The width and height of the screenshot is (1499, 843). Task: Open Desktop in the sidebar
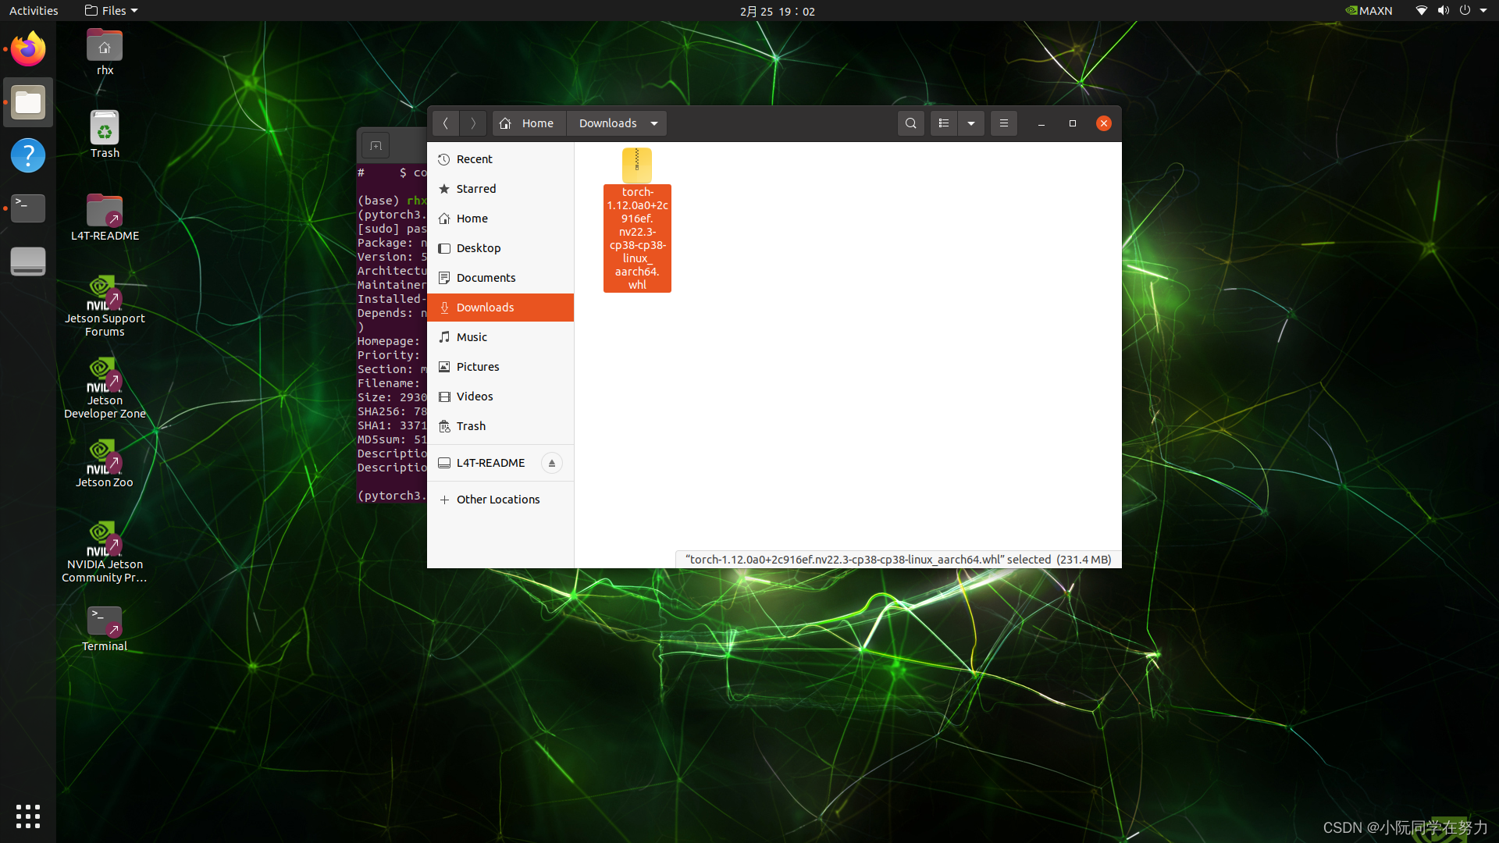pyautogui.click(x=500, y=248)
